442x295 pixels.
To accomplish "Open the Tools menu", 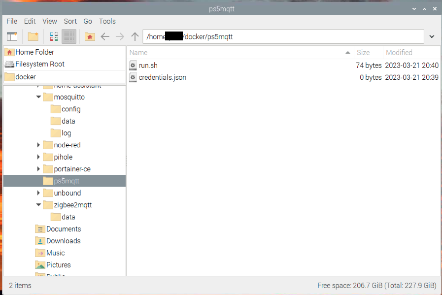I will 107,21.
